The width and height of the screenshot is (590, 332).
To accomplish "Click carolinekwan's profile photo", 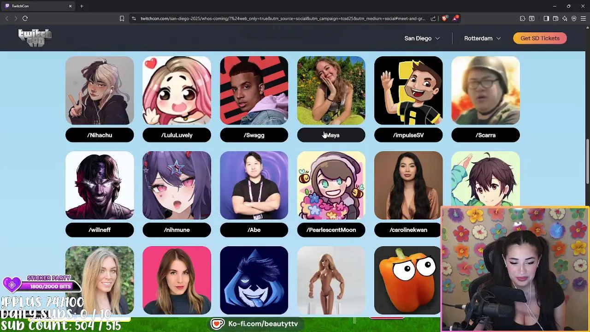I will pyautogui.click(x=408, y=185).
